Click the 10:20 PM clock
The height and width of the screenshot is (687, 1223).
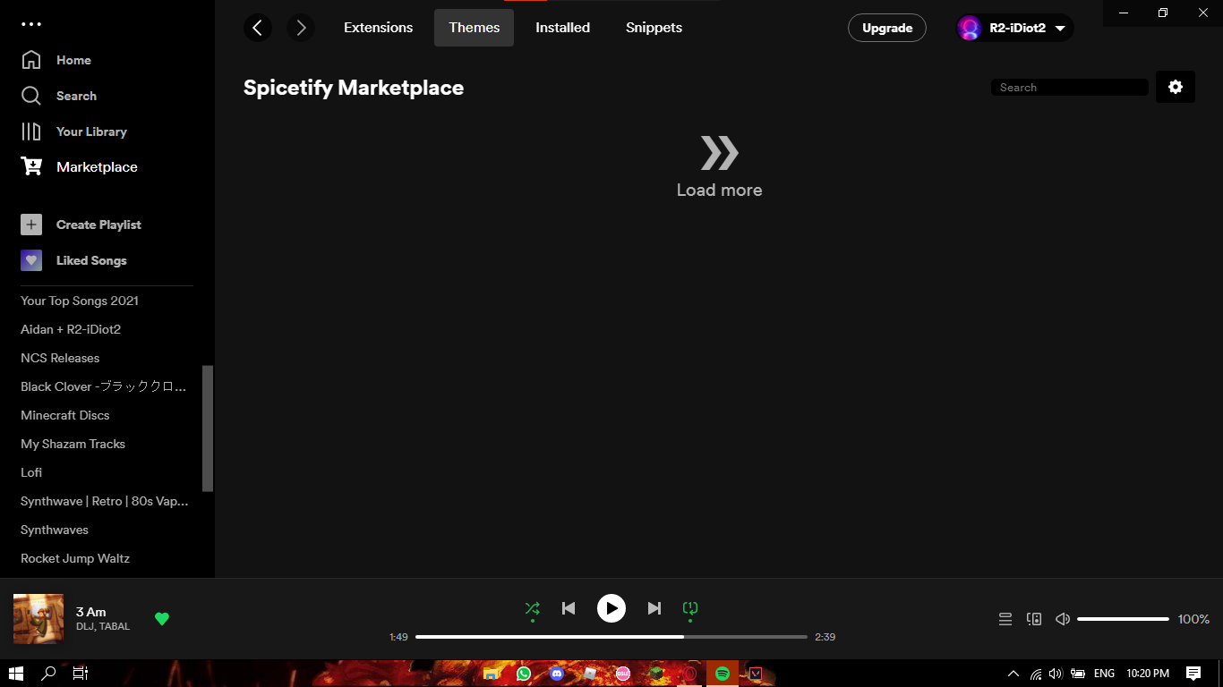1148,674
